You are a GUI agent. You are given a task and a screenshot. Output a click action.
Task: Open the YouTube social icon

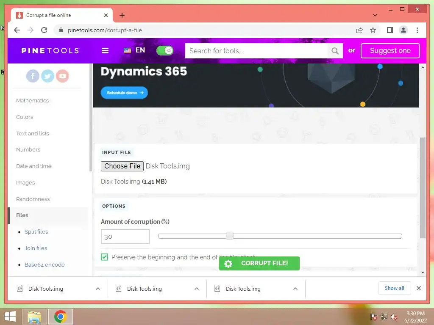(x=63, y=76)
